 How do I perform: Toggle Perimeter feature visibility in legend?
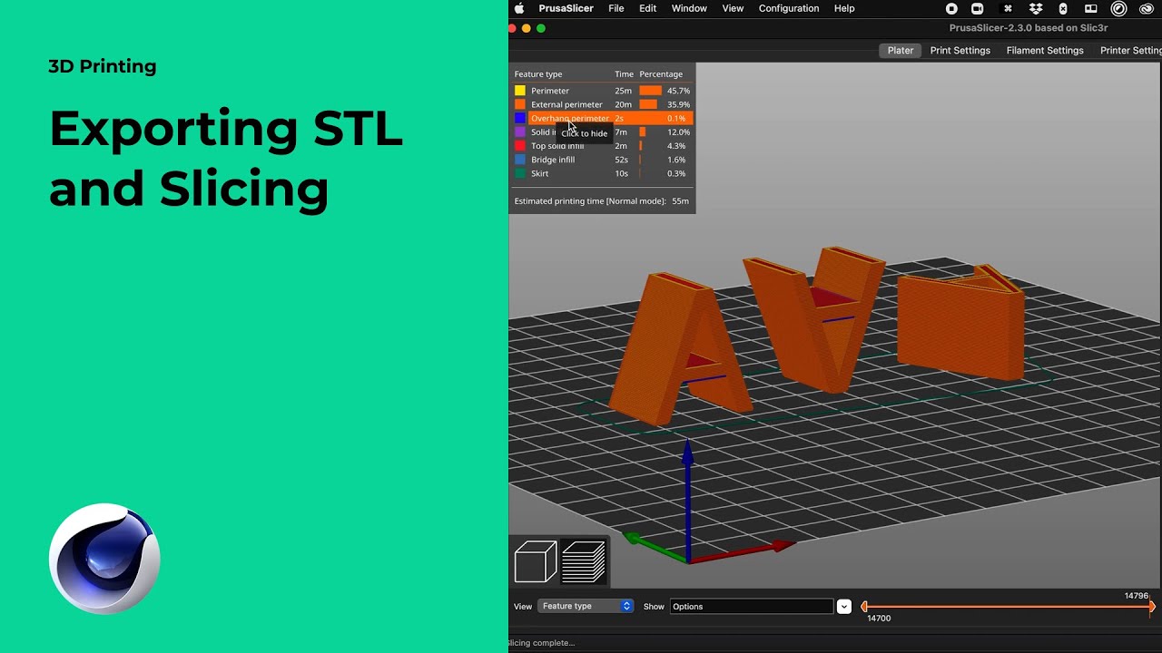(603, 91)
